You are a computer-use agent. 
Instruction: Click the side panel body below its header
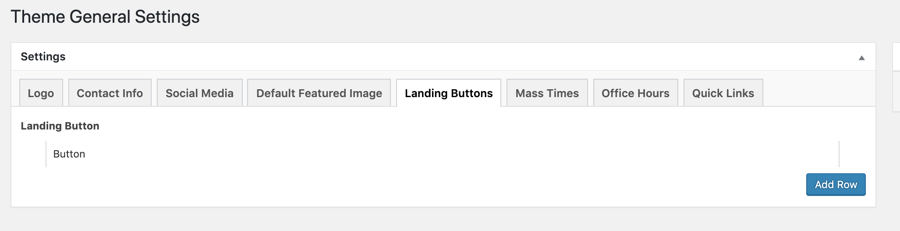[896, 92]
